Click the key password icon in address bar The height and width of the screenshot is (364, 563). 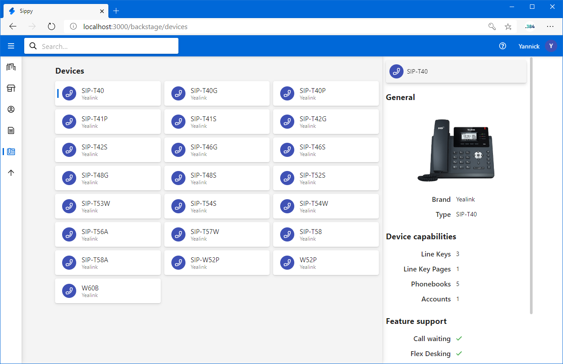tap(492, 26)
